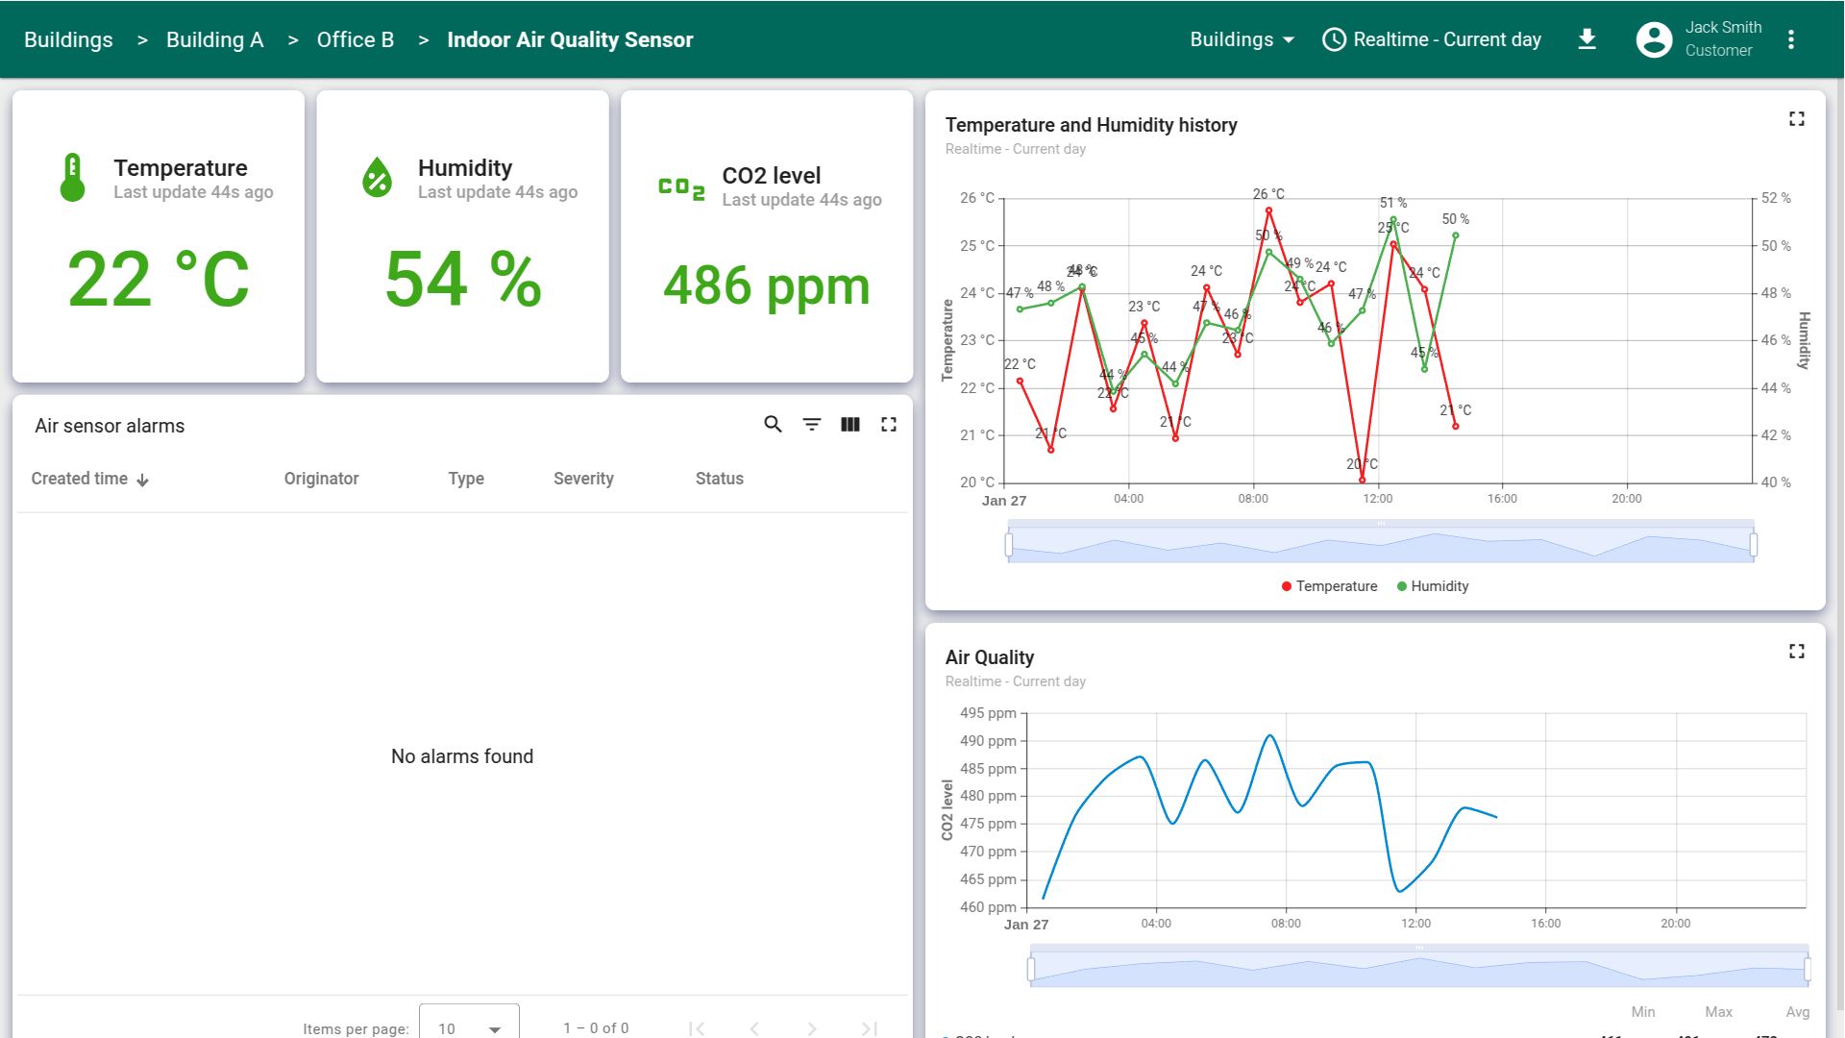Viewport: 1845px width, 1038px height.
Task: Navigate to Building A breadcrumb
Action: (214, 39)
